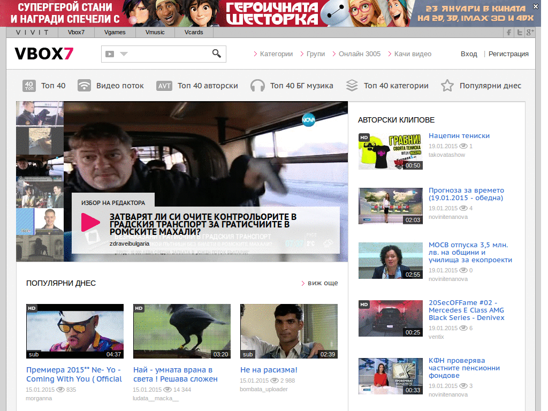
Task: Switch to the Vcards tab
Action: [x=194, y=32]
